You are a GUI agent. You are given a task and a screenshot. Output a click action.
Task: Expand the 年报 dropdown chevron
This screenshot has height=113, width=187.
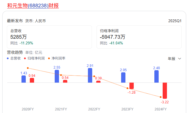point(180,59)
